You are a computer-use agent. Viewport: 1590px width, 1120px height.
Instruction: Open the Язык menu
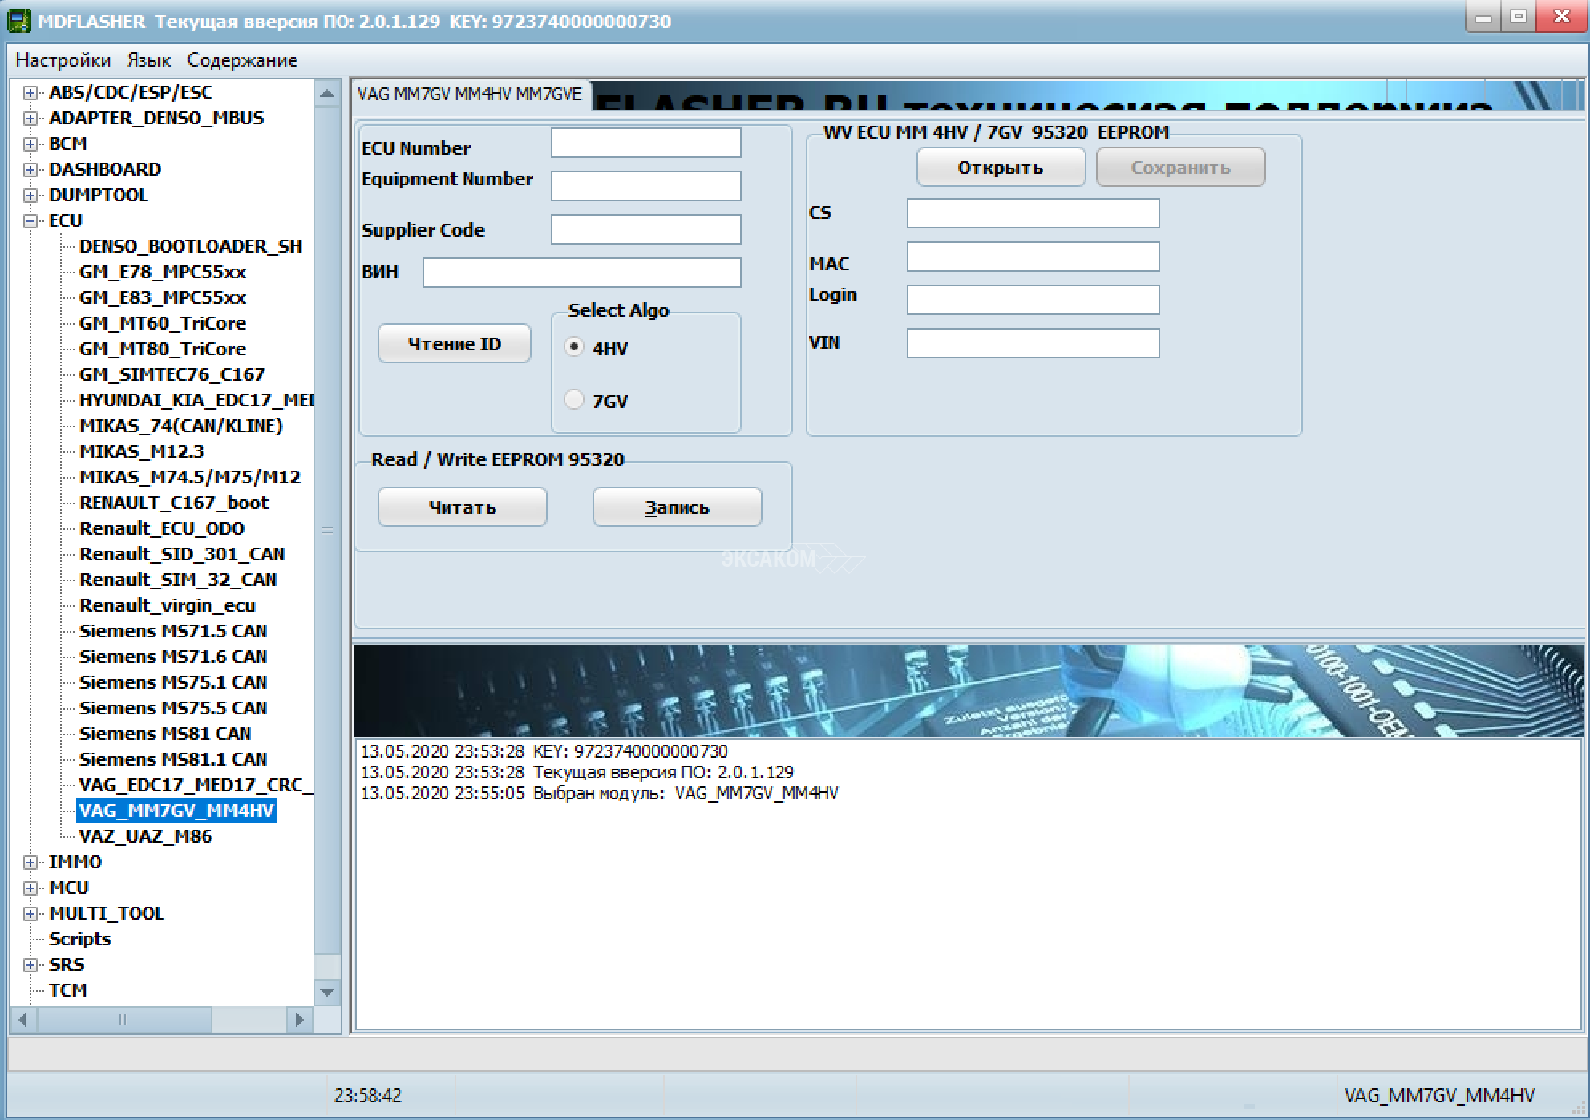point(148,60)
